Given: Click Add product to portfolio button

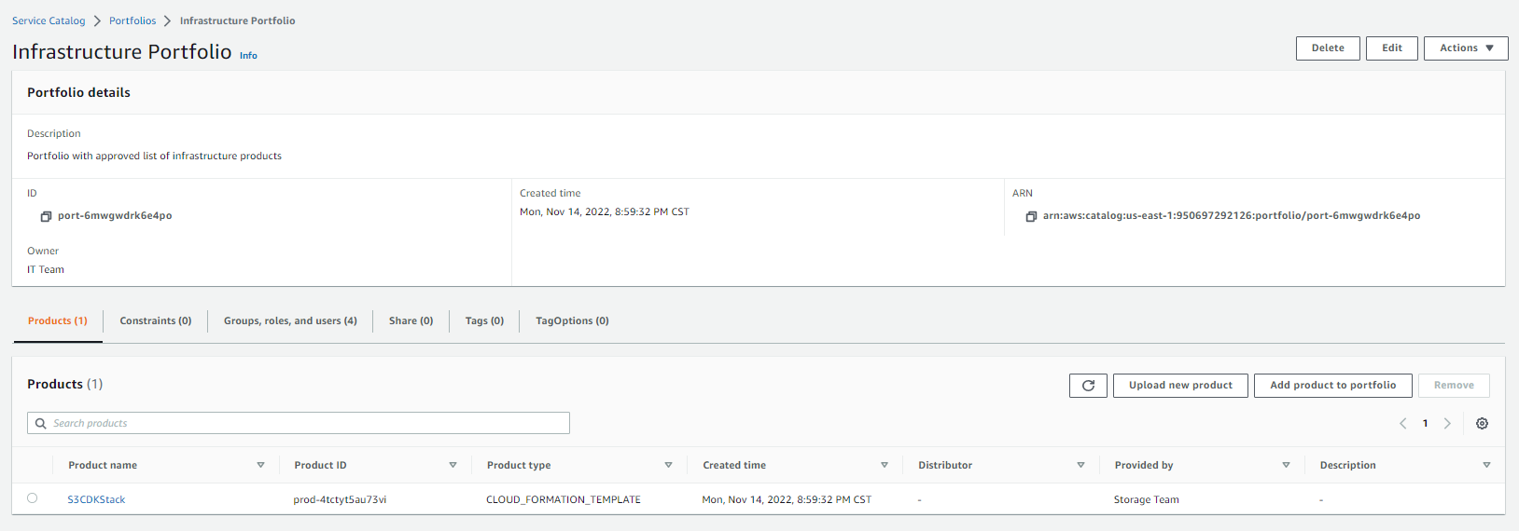Looking at the screenshot, I should (1333, 386).
